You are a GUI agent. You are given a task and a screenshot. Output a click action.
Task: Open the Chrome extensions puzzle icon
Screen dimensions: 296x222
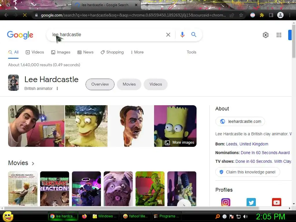click(x=262, y=15)
